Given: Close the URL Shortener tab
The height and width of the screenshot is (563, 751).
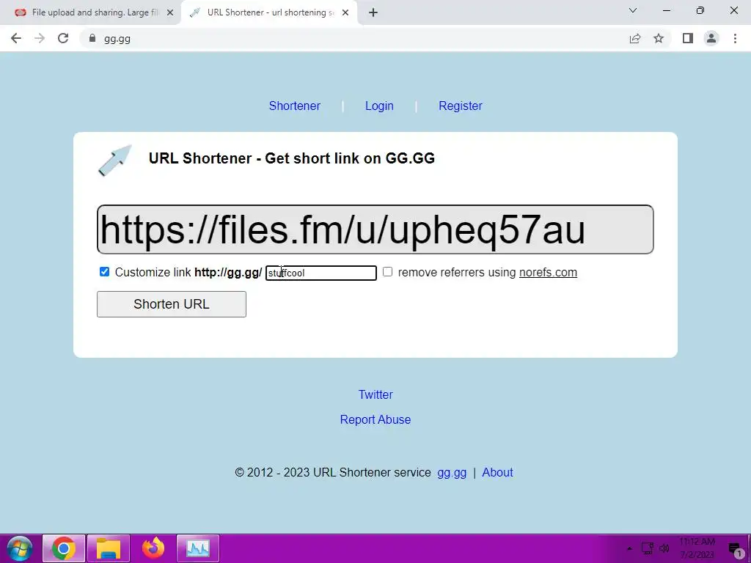Looking at the screenshot, I should [x=345, y=12].
